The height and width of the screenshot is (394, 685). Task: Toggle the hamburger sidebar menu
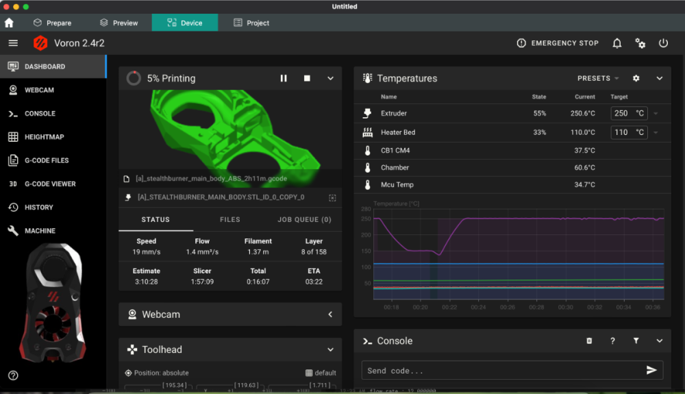click(x=13, y=42)
